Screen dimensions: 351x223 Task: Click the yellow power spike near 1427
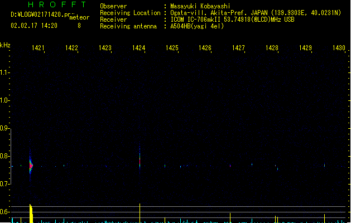(x=230, y=218)
